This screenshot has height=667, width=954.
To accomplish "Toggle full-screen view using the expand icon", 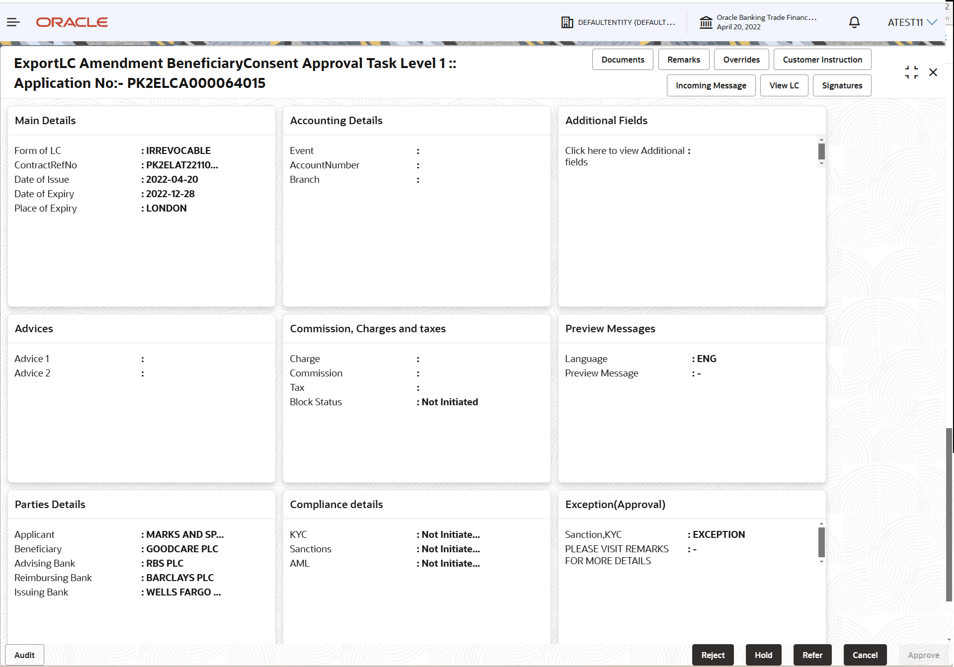I will pyautogui.click(x=911, y=72).
